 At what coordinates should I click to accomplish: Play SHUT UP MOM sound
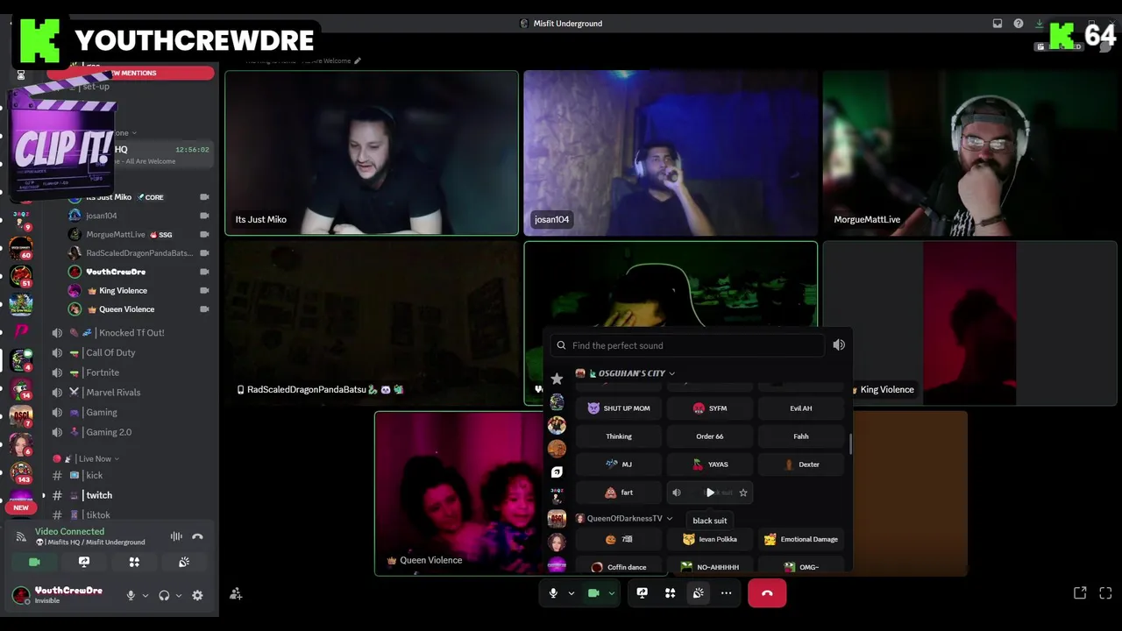click(x=619, y=408)
